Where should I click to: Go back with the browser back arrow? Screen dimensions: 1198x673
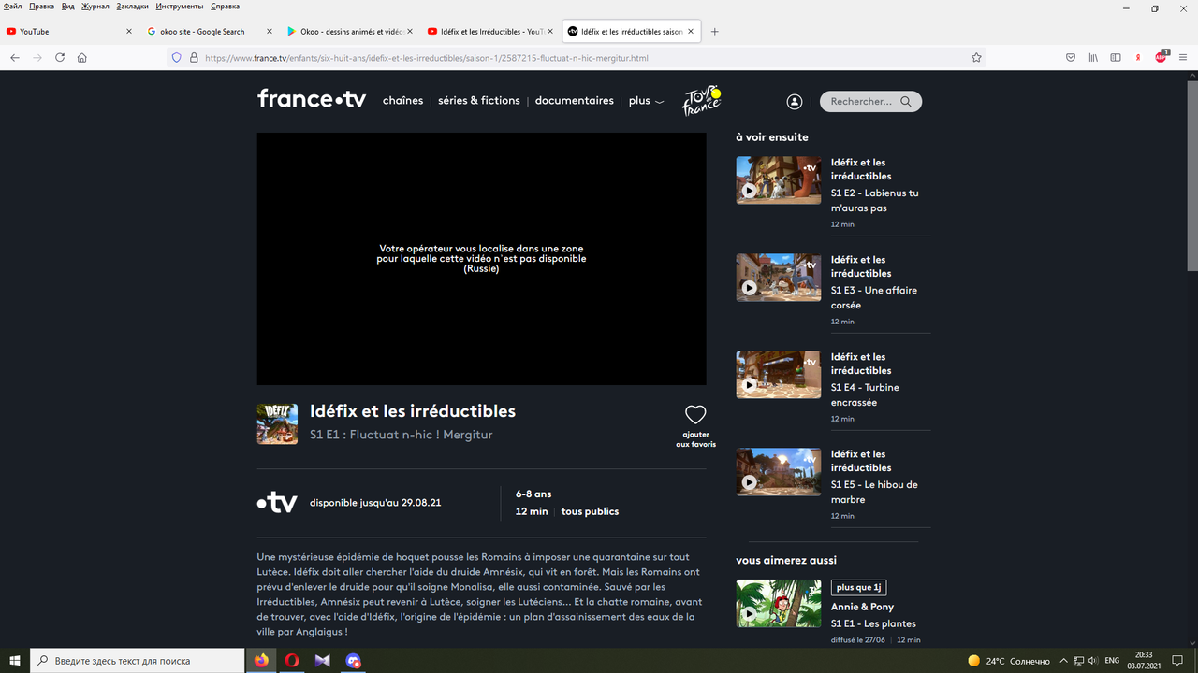(x=15, y=57)
